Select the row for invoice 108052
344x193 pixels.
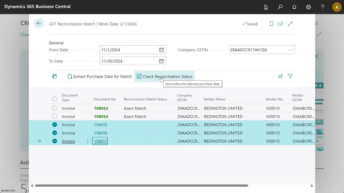click(x=54, y=108)
